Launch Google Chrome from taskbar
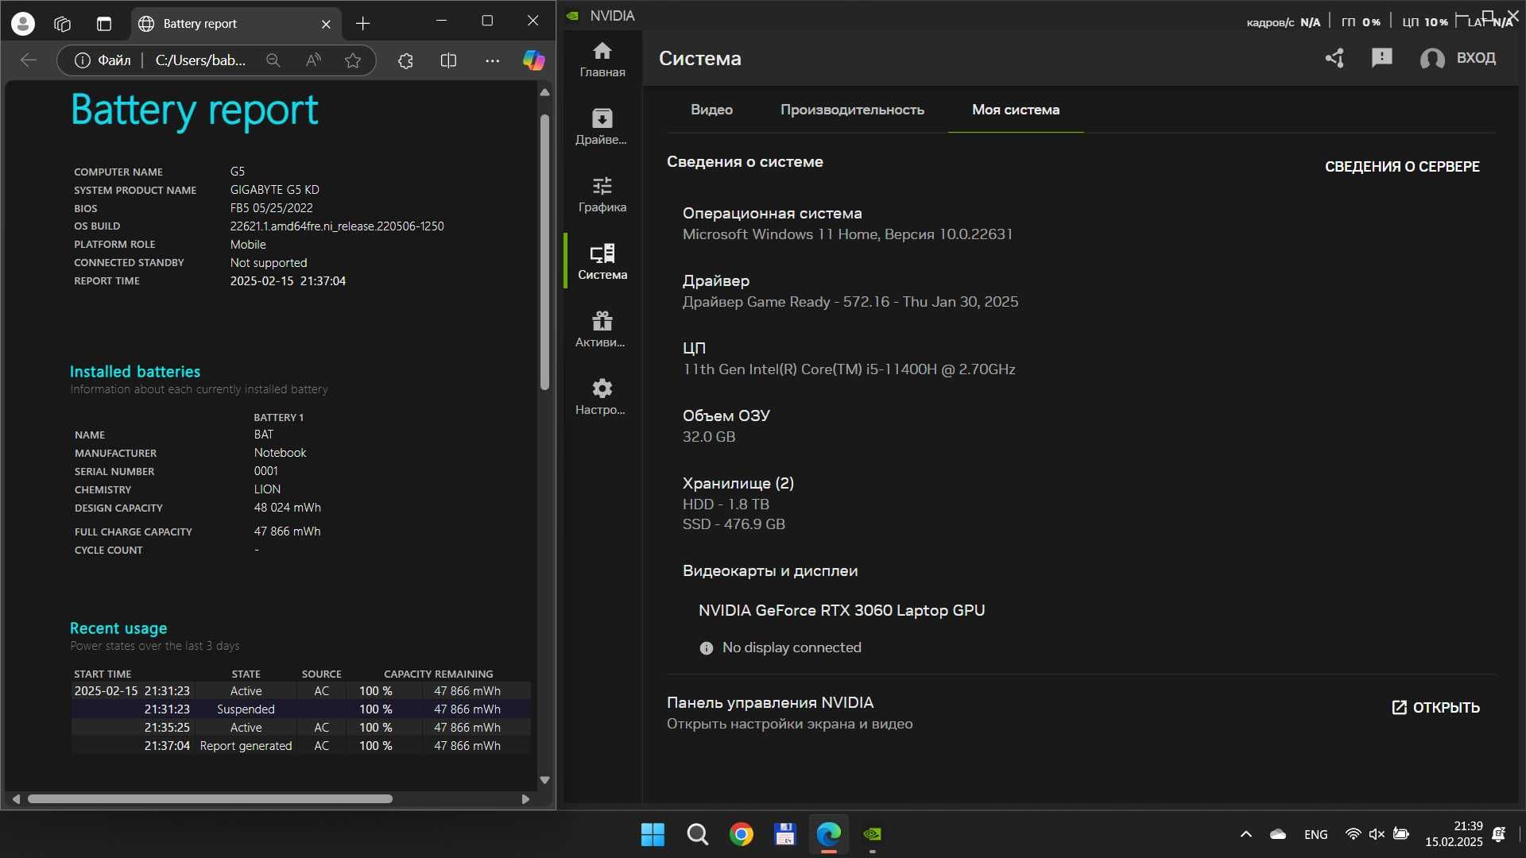The image size is (1526, 858). [x=741, y=834]
